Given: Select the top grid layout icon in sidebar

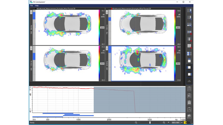Looking at the screenshot, I should (189, 11).
